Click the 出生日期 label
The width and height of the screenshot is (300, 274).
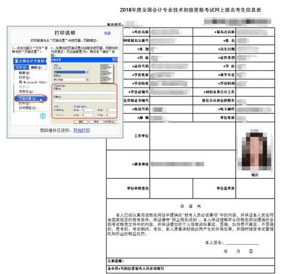pos(227,49)
